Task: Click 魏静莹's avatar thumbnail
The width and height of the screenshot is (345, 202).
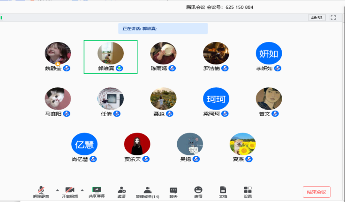Action: point(58,53)
